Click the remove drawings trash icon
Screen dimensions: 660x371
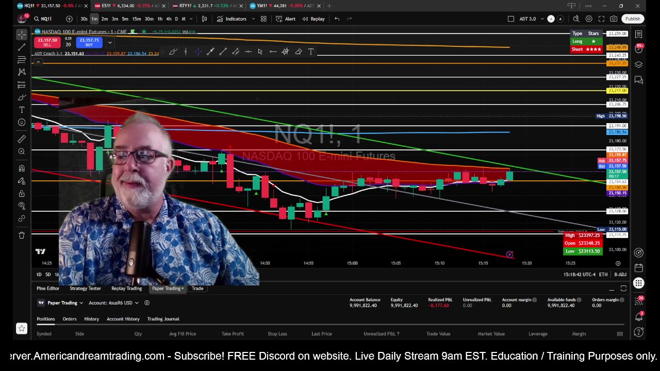click(22, 235)
